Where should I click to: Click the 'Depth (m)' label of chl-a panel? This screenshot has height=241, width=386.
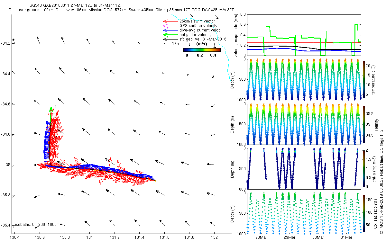click(232, 169)
